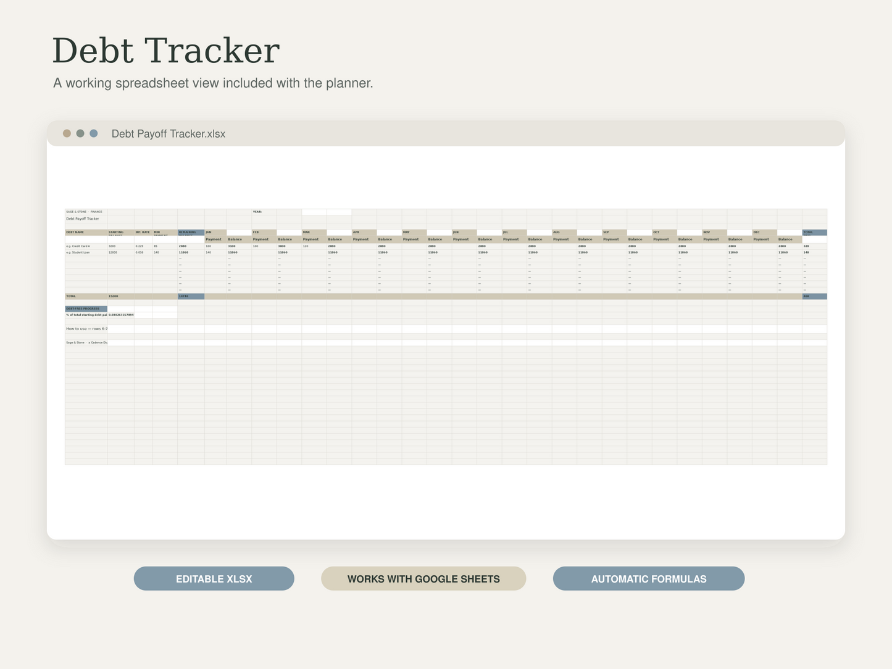892x669 pixels.
Task: Click the AUTOMATIC FORMULAS pill button
Action: tap(648, 578)
